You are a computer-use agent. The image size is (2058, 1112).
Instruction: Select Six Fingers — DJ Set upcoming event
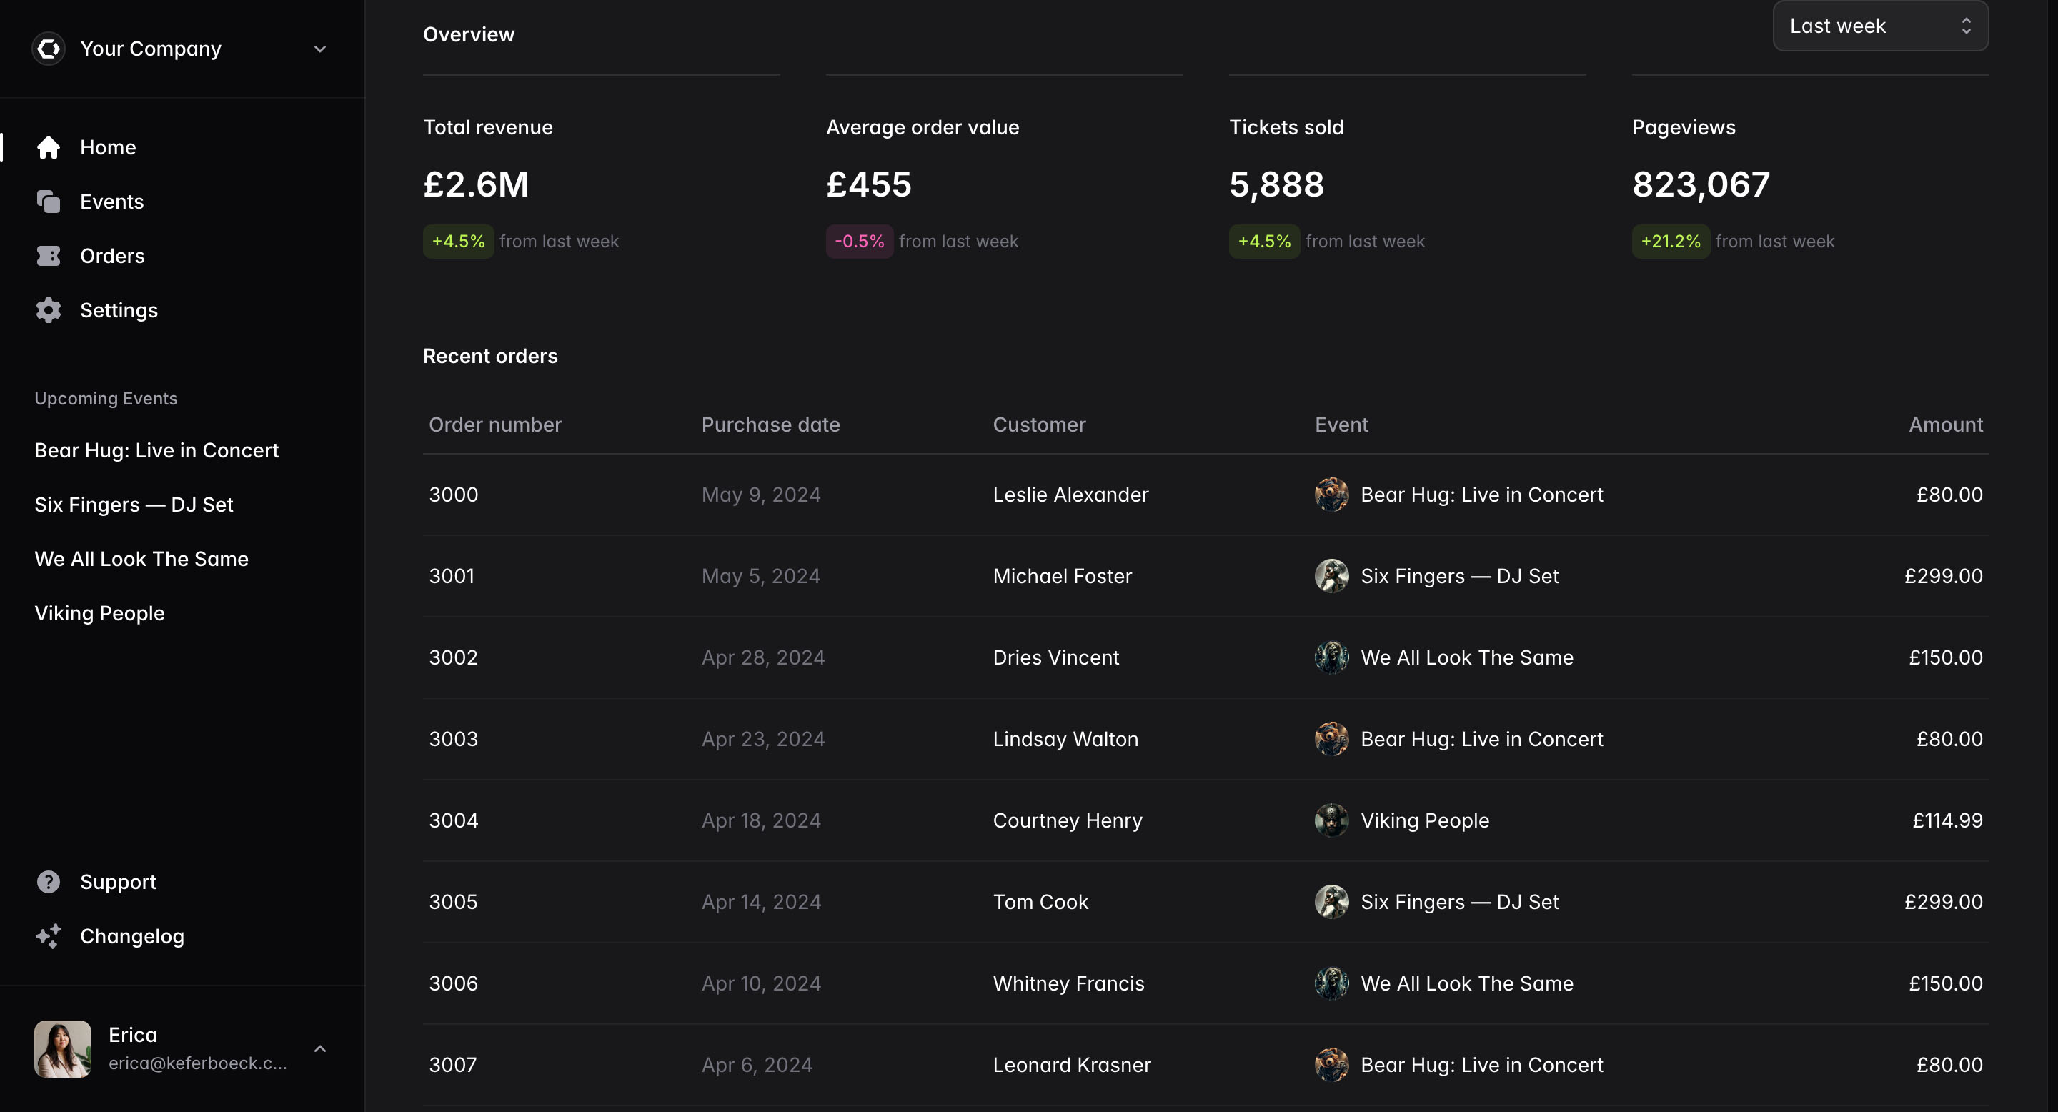click(134, 504)
